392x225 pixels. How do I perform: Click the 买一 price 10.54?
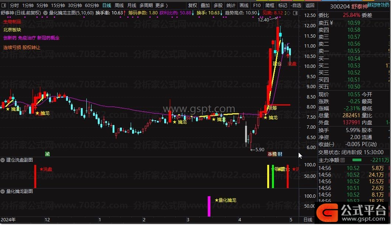(x=354, y=59)
